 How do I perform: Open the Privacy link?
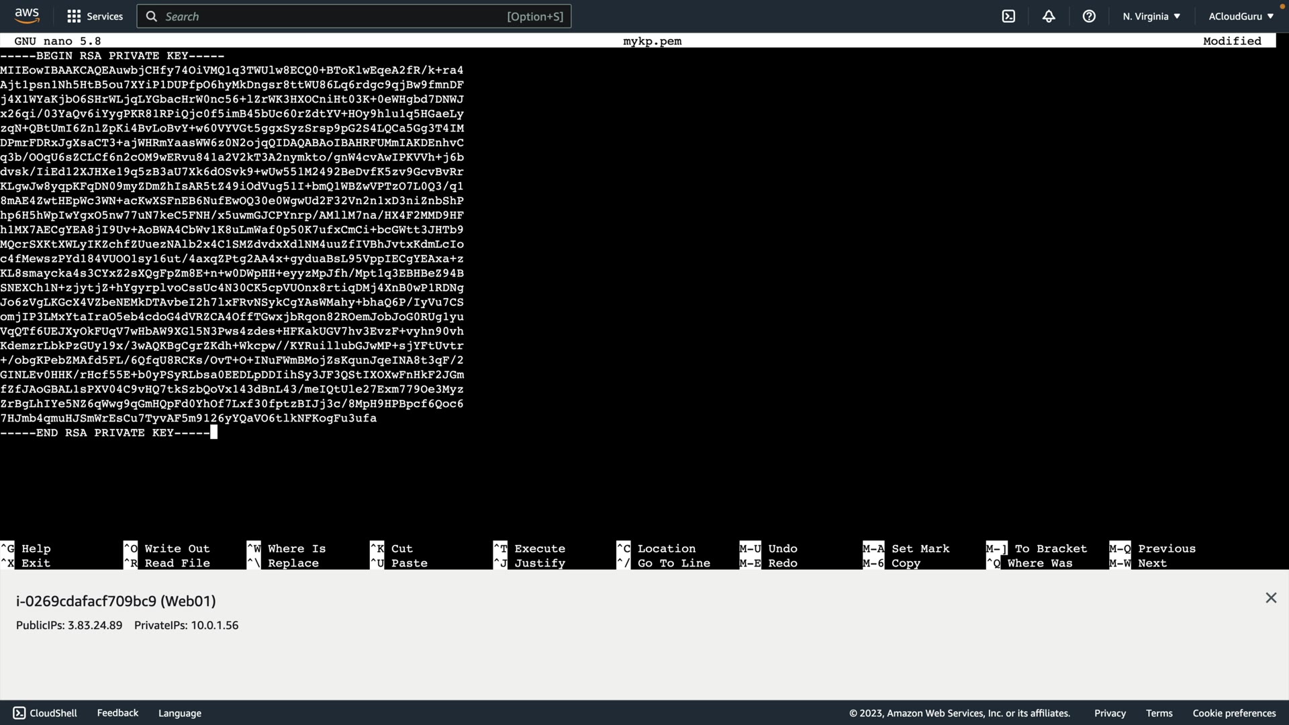click(1110, 713)
